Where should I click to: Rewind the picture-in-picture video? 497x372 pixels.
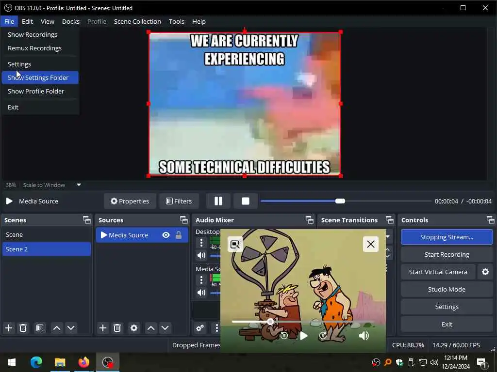pyautogui.click(x=284, y=336)
